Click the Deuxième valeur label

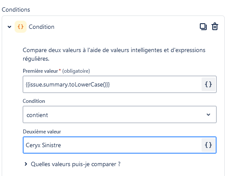[x=42, y=132]
